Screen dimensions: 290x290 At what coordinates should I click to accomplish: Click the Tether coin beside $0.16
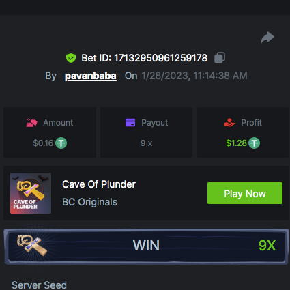click(x=61, y=143)
